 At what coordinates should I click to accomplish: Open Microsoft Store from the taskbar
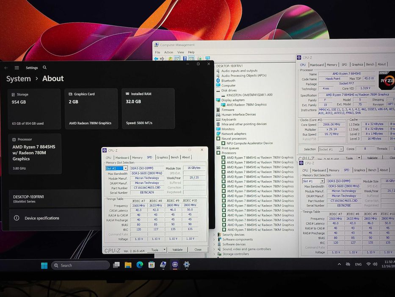click(152, 265)
